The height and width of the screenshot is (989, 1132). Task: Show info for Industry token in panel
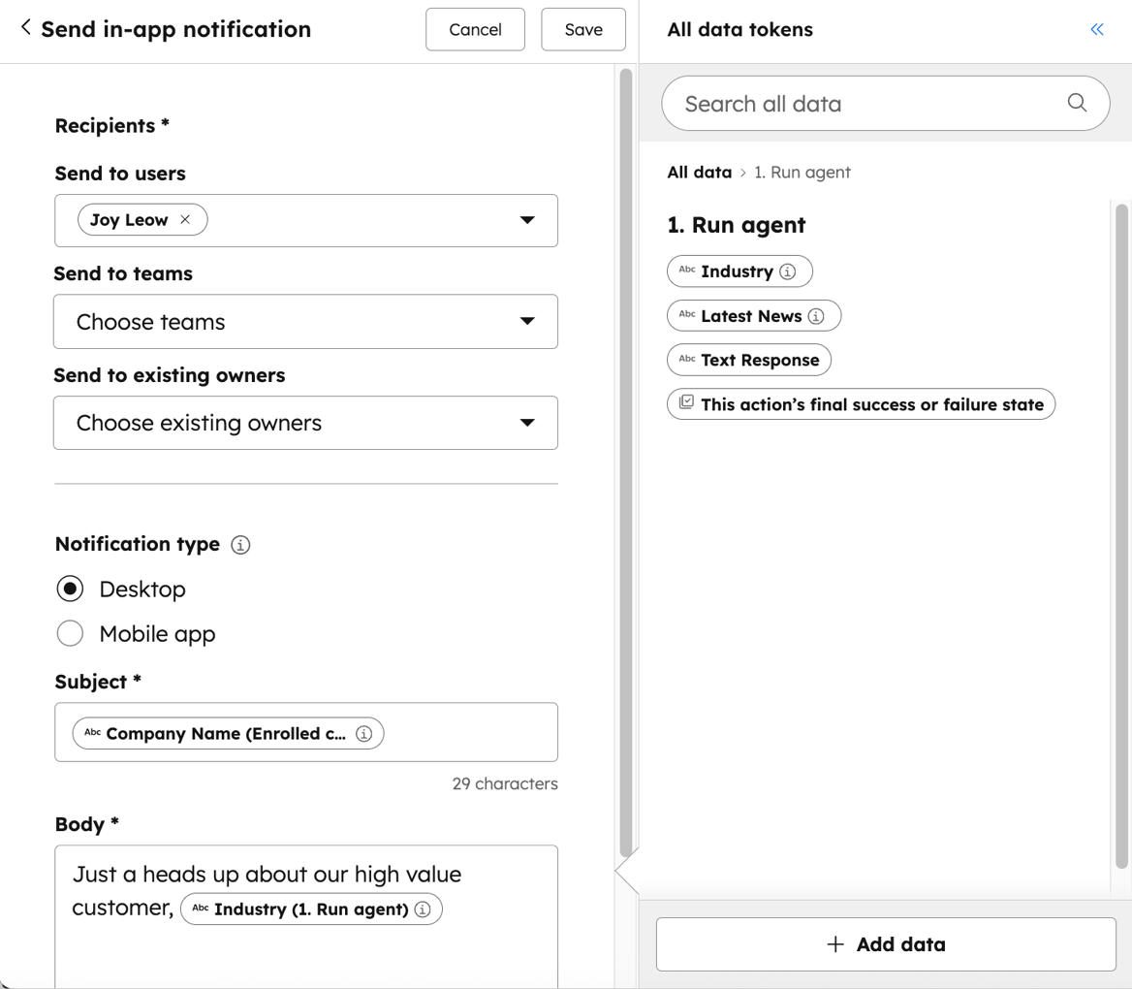788,271
